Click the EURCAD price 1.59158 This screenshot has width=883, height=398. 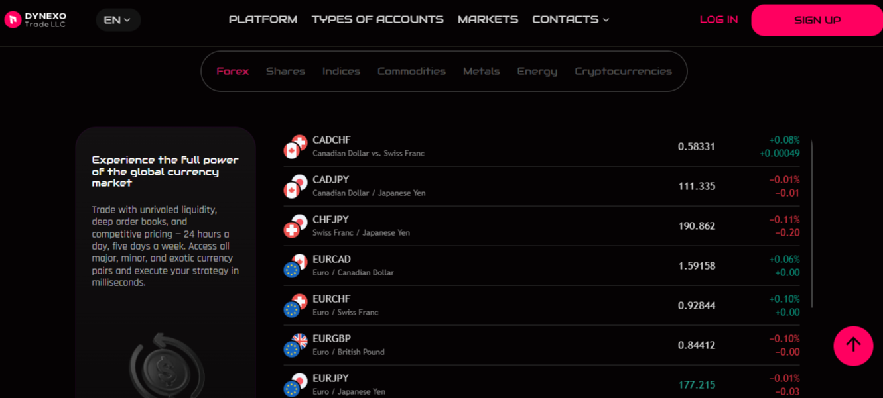[x=697, y=266]
